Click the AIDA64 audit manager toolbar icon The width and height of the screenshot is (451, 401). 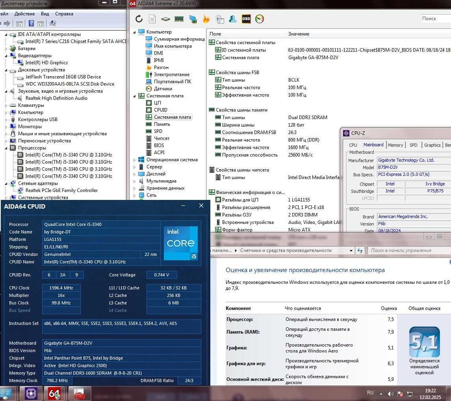tap(220, 19)
